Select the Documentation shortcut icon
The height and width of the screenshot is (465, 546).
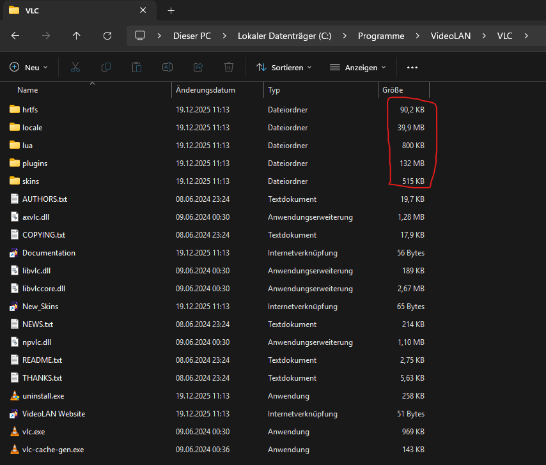pyautogui.click(x=14, y=252)
